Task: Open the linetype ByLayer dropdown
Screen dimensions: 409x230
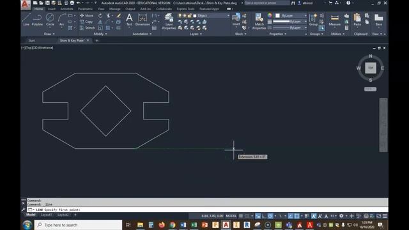Action: point(290,27)
